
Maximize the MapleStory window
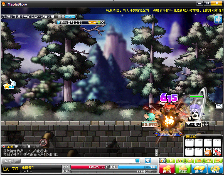click(x=207, y=3)
